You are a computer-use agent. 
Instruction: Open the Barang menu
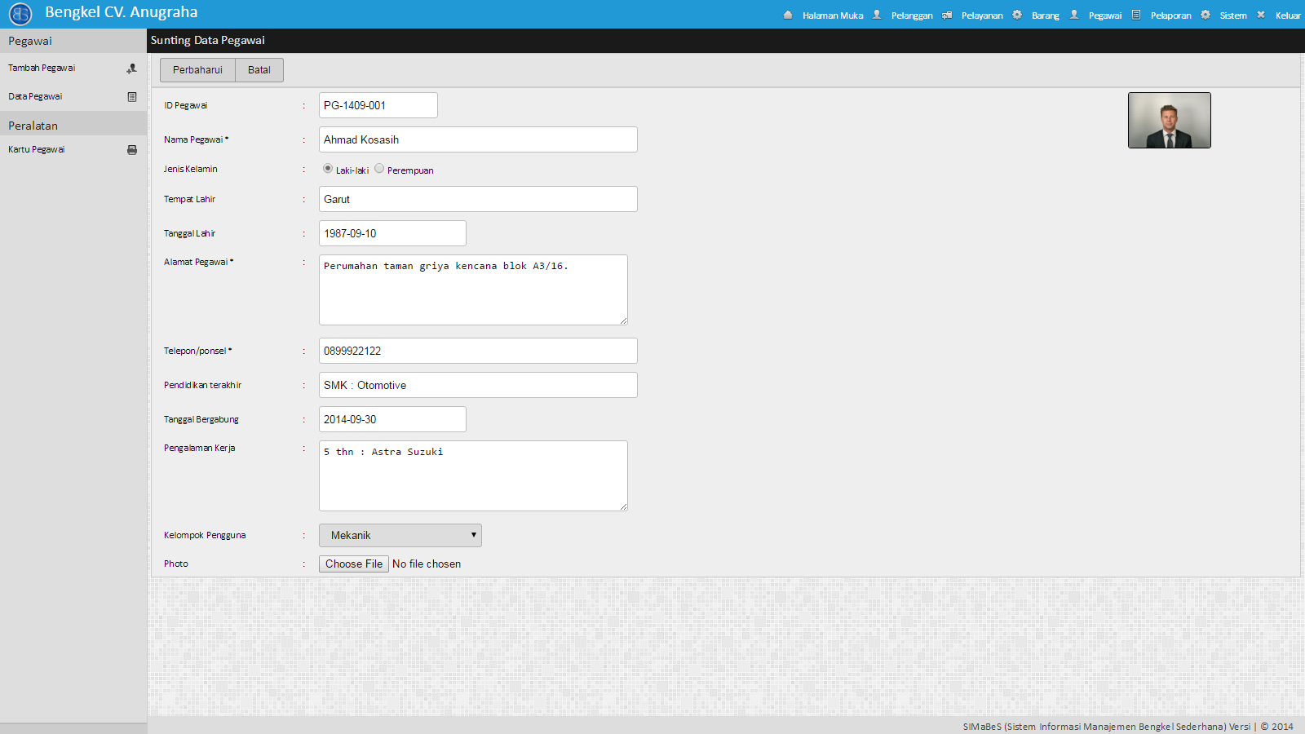tap(1045, 15)
